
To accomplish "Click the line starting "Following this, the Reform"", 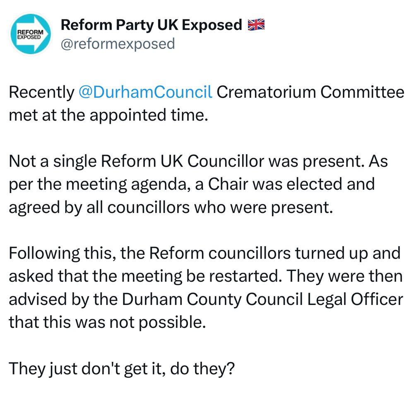I will (205, 253).
